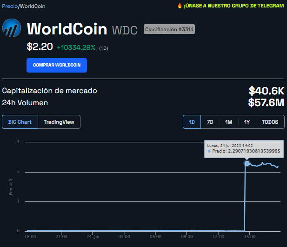Select the 1D time range
Image resolution: width=287 pixels, height=247 pixels.
tap(192, 122)
